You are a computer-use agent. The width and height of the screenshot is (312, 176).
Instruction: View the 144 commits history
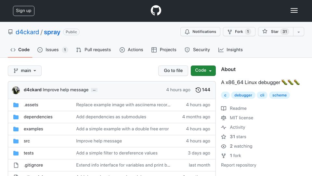(x=203, y=90)
